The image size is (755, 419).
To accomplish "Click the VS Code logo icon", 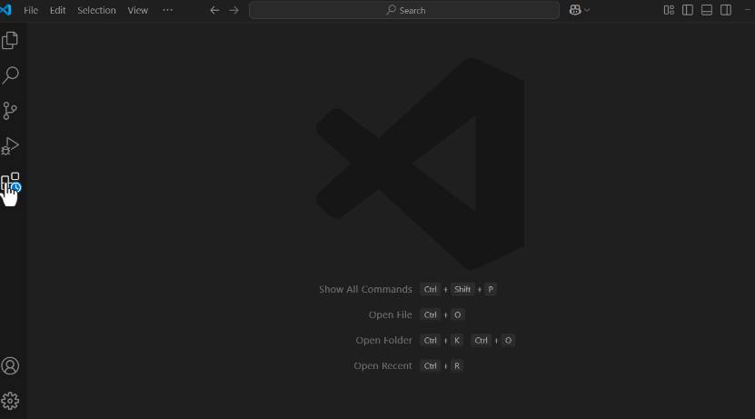I will (x=5, y=10).
